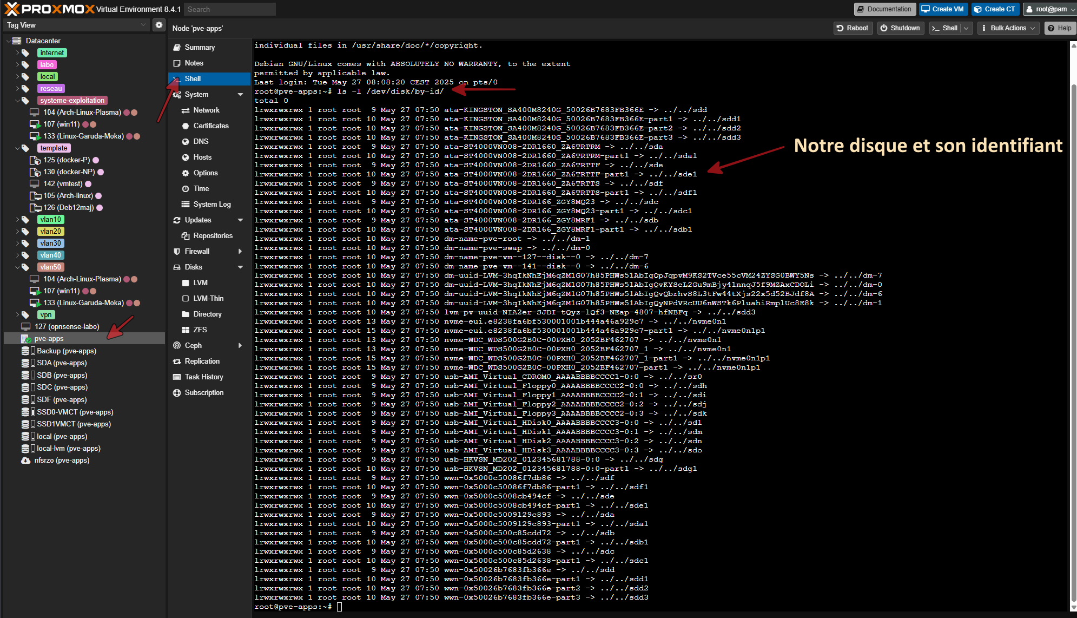The width and height of the screenshot is (1077, 618).
Task: Open the root@pam user menu
Action: pyautogui.click(x=1050, y=9)
